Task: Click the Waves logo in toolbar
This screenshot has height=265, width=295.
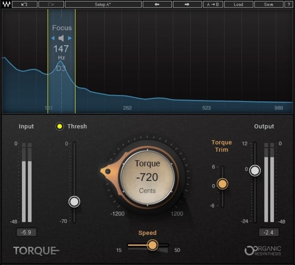Action: tap(5, 4)
